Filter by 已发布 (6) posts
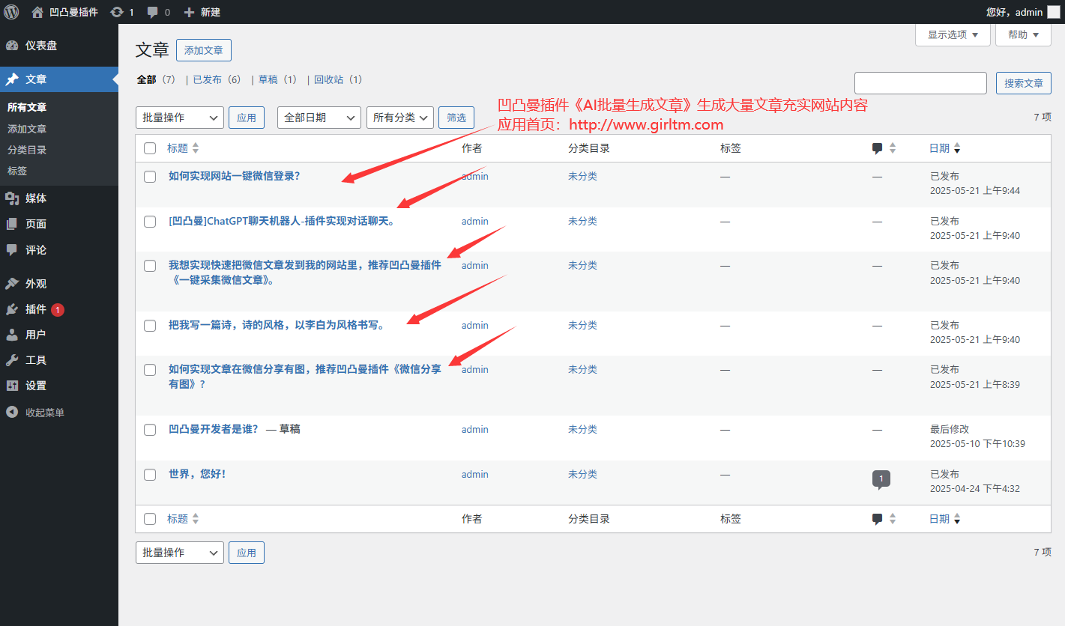The width and height of the screenshot is (1065, 626). 218,79
